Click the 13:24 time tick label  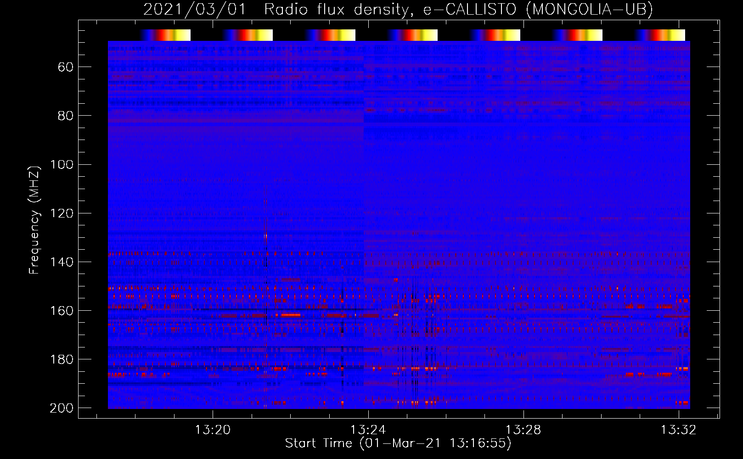point(368,430)
